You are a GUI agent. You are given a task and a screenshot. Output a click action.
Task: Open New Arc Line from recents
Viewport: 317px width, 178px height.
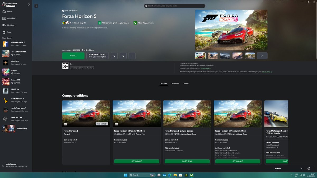(16, 119)
